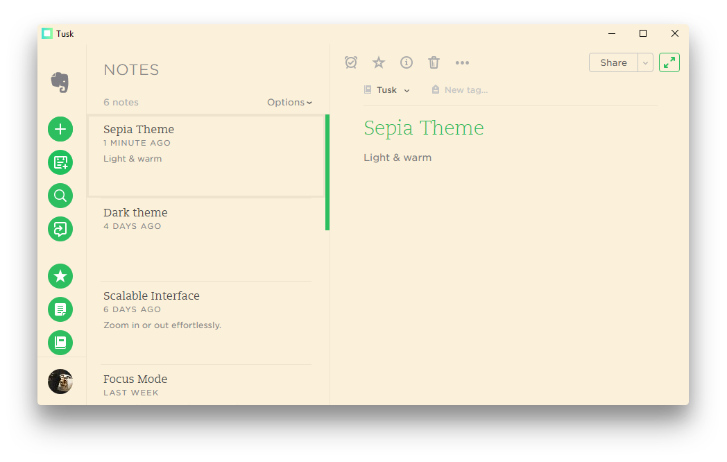Click the Sepia Theme note title in editor
The height and width of the screenshot is (462, 727).
tap(423, 128)
